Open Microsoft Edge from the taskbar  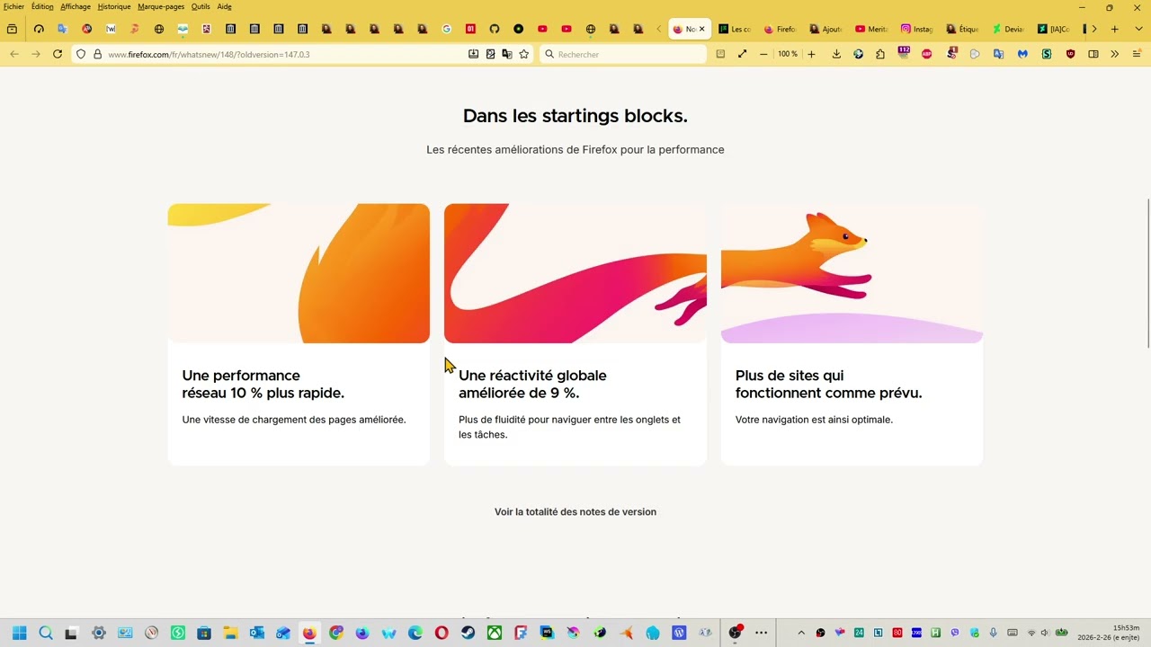[415, 633]
